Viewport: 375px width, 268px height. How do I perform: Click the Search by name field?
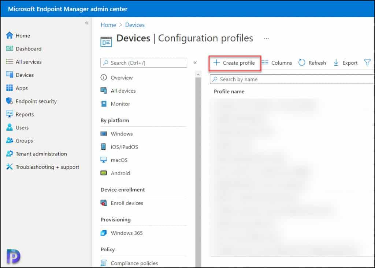tap(292, 79)
